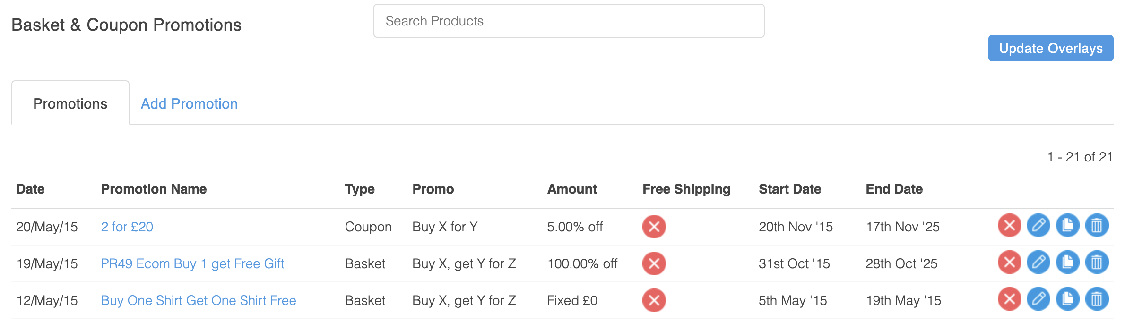This screenshot has height=322, width=1125.
Task: Toggle Free Shipping for 2 for £20
Action: point(654,227)
